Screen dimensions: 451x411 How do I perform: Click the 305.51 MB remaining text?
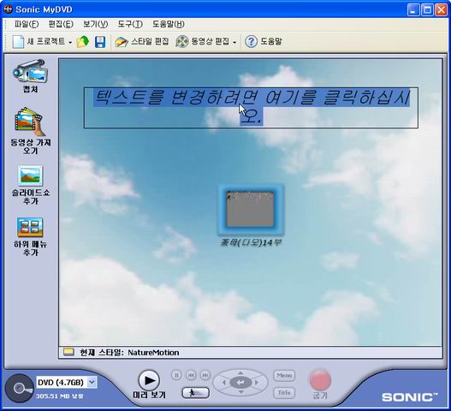coord(60,396)
